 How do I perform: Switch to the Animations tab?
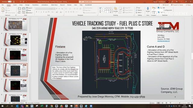(45, 5)
